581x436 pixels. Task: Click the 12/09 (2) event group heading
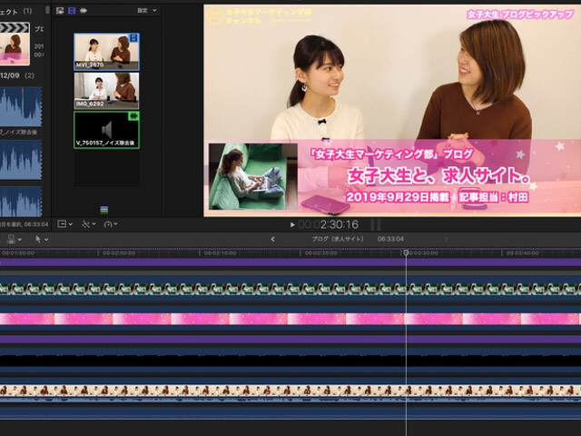pos(17,75)
